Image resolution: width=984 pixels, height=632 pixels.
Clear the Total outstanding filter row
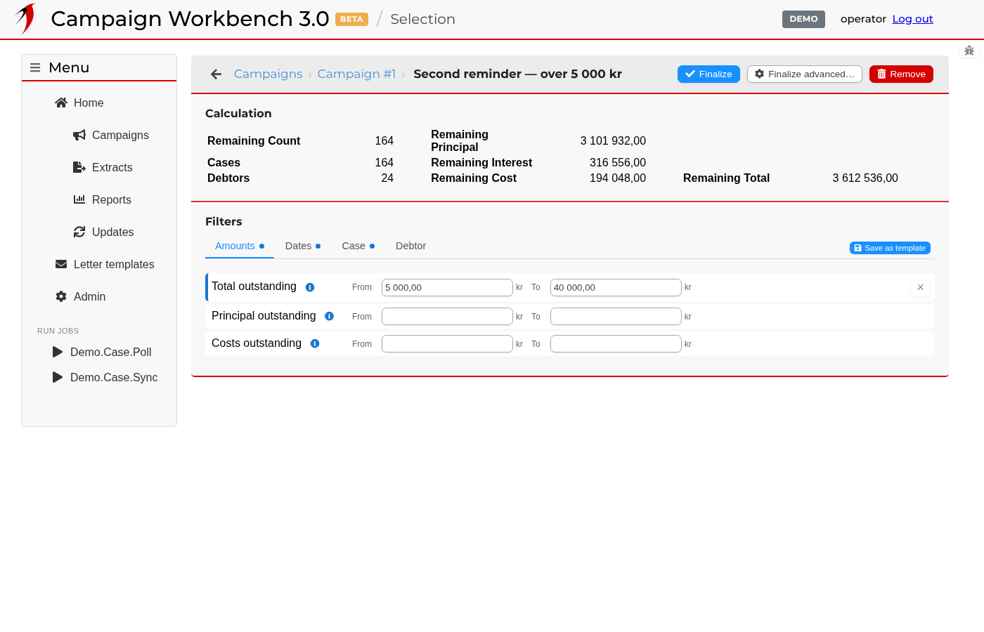pyautogui.click(x=920, y=287)
